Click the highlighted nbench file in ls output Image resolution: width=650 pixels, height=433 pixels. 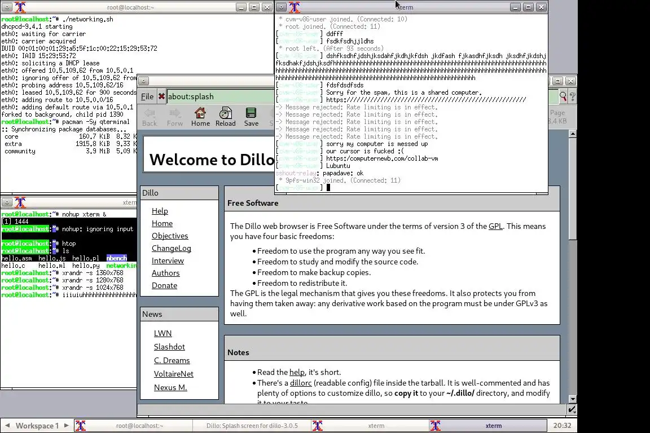tap(116, 258)
